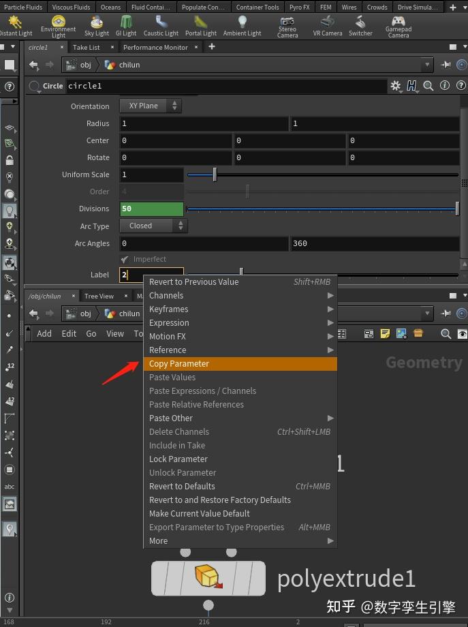Select the Gamepad Camera shelf tool
The image size is (468, 627).
pos(399,25)
